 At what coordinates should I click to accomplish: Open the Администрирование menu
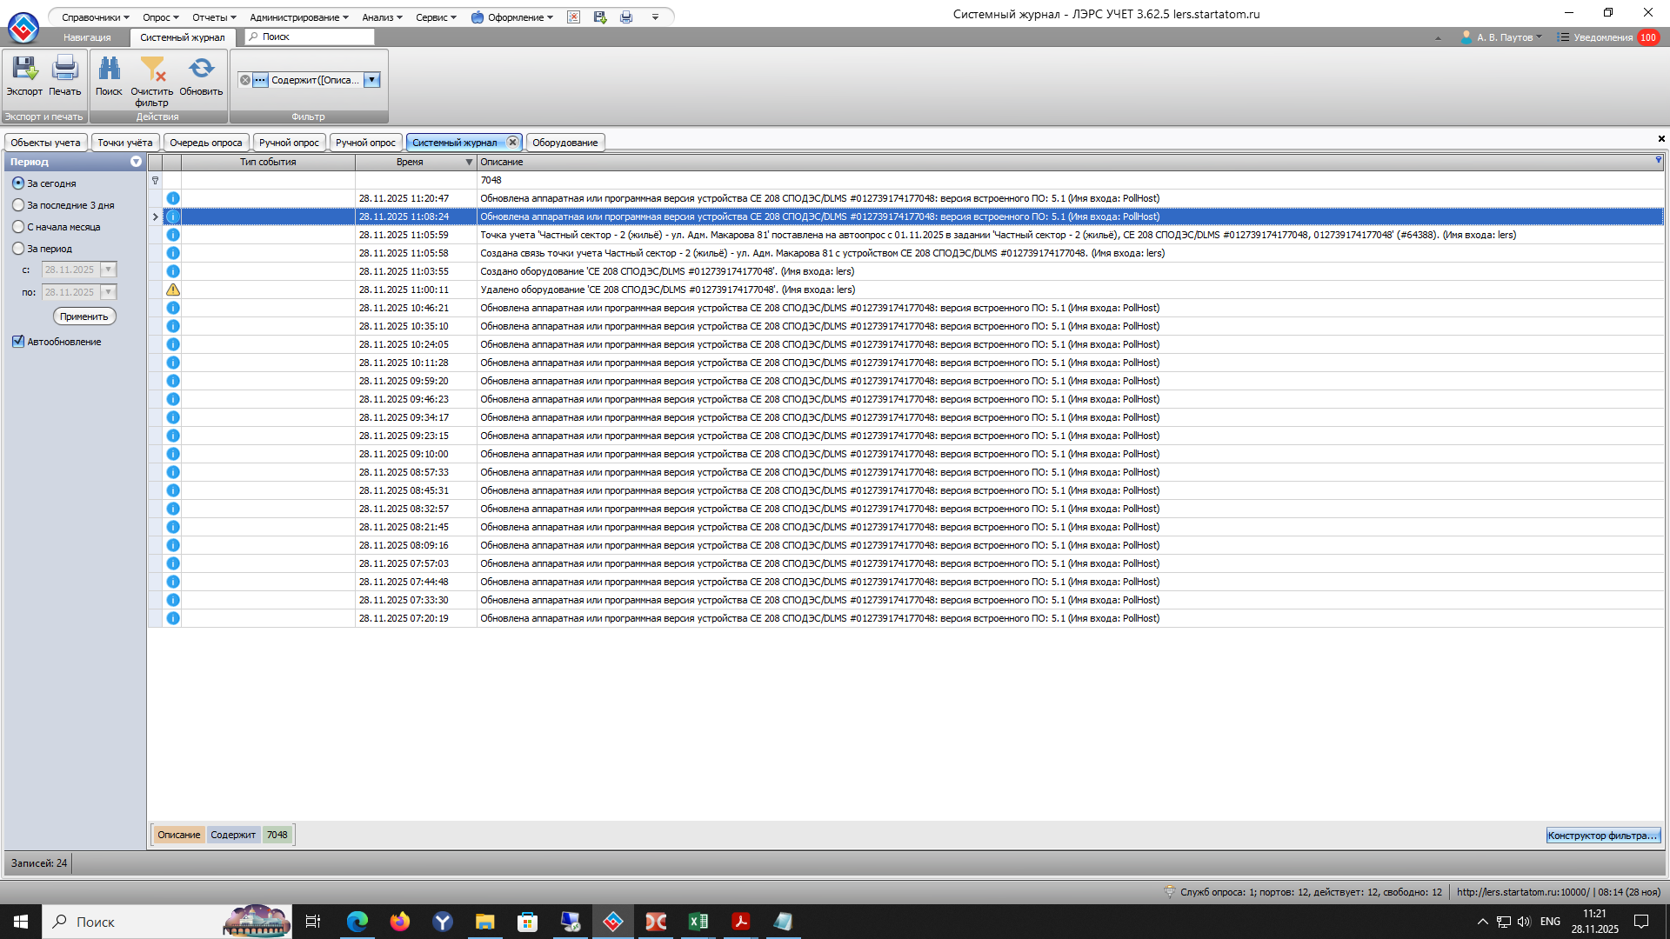click(x=298, y=17)
